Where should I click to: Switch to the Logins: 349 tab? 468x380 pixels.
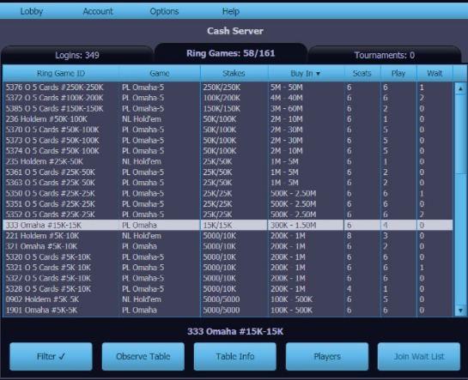coord(77,55)
